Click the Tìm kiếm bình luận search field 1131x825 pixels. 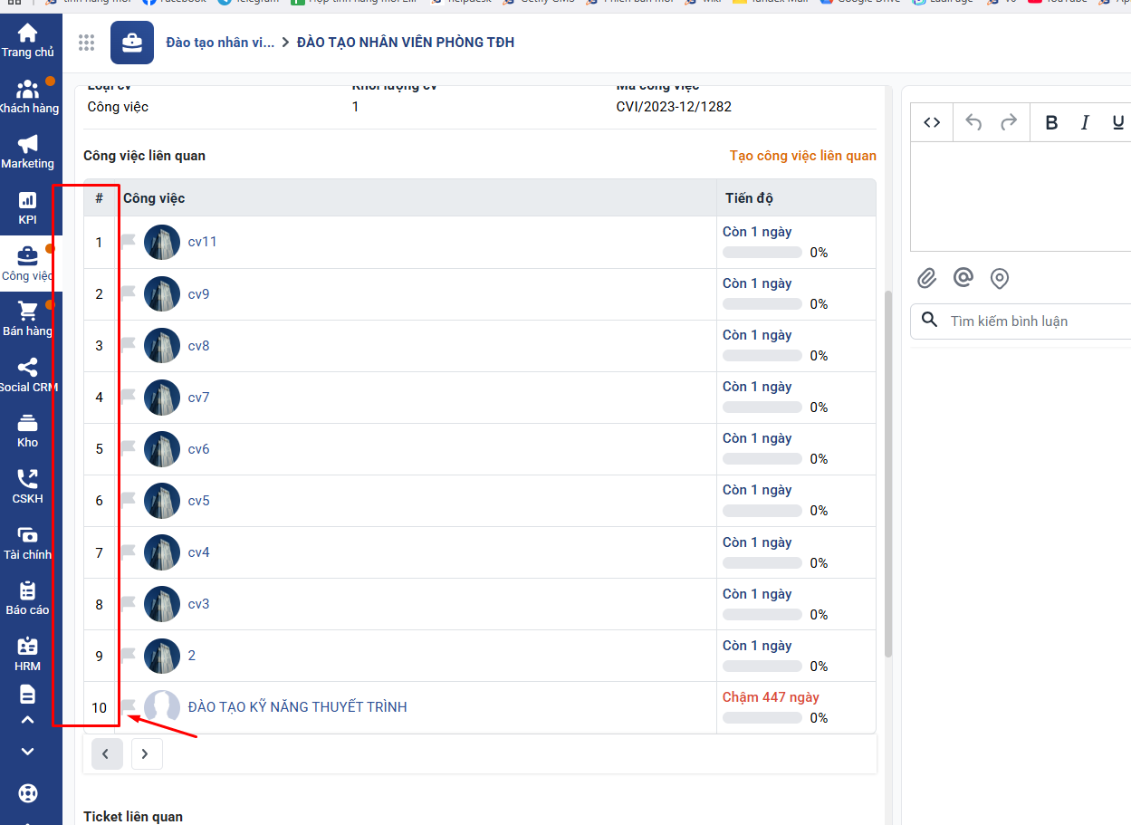pos(1032,321)
